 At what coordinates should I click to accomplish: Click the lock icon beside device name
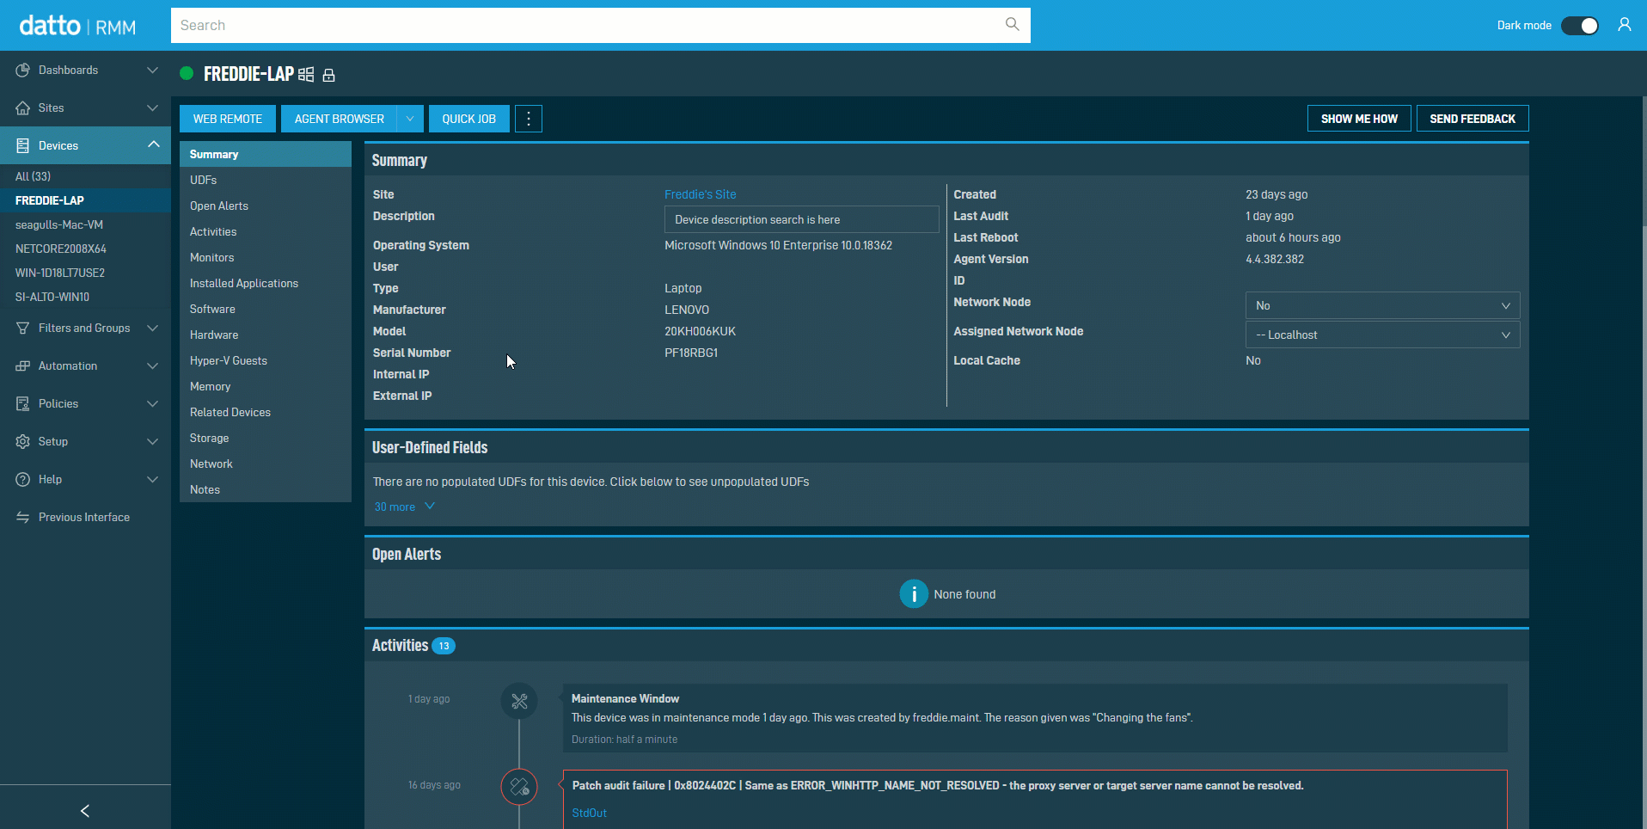click(x=328, y=75)
